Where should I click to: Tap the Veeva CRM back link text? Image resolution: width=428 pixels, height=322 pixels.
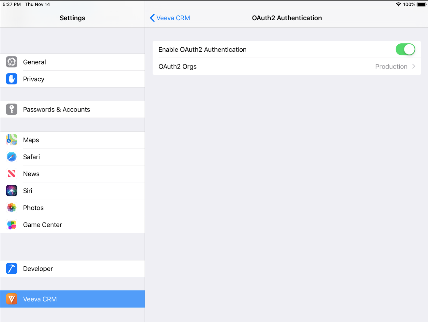tap(173, 18)
